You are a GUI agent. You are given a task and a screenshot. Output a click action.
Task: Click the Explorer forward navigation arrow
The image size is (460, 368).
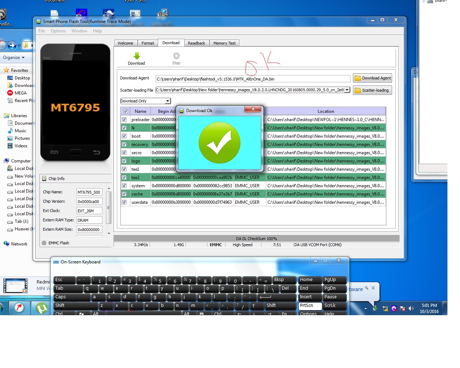pyautogui.click(x=12, y=45)
